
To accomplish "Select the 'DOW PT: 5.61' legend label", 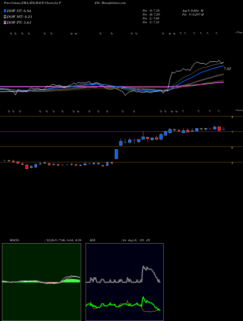I will pos(19,22).
